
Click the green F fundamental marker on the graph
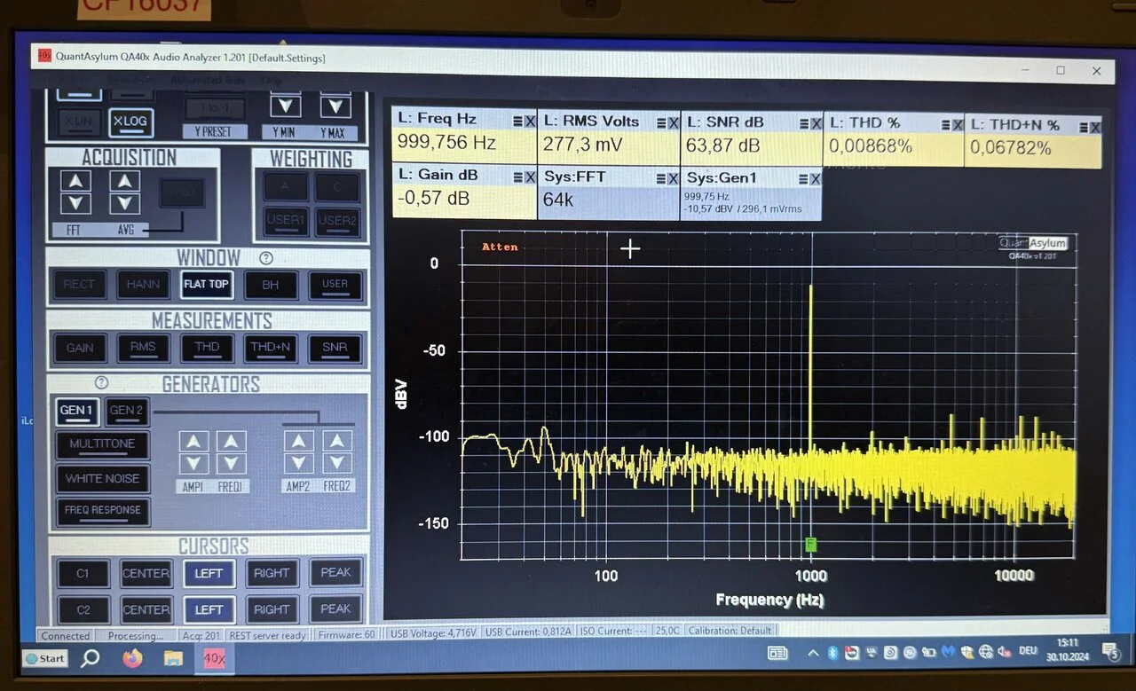[x=809, y=544]
